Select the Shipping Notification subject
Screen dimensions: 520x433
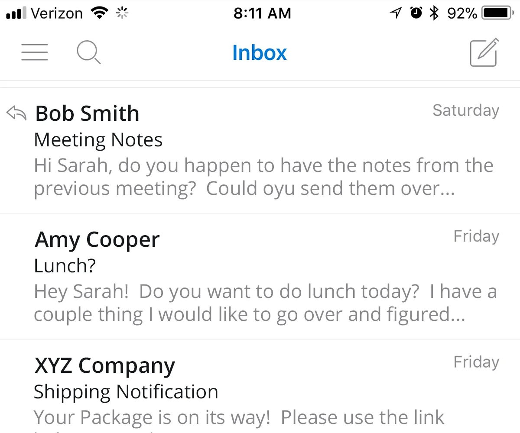(x=126, y=392)
